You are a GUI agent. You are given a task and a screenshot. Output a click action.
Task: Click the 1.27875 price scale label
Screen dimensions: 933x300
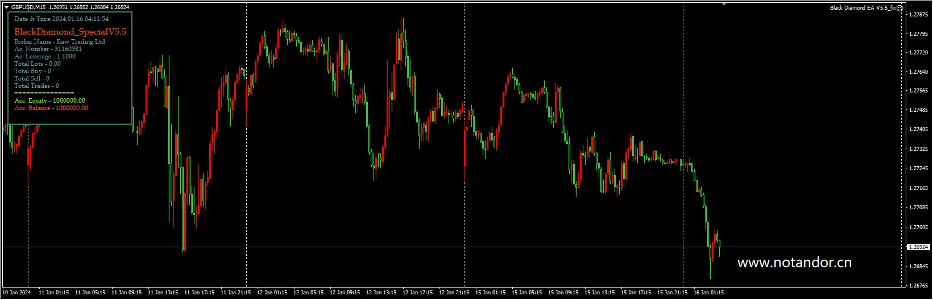pyautogui.click(x=919, y=14)
